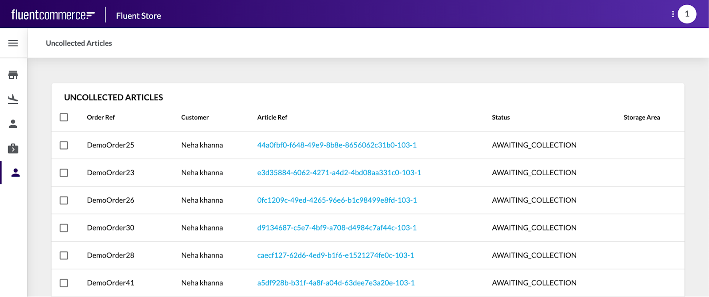Open the caecf127 article link

[x=335, y=255]
